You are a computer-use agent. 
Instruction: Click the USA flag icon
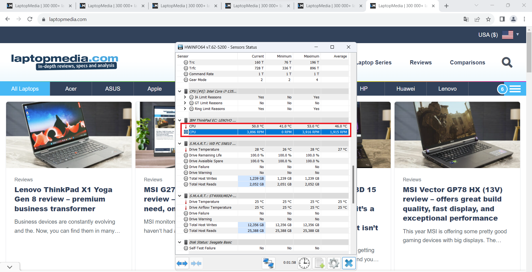click(508, 35)
